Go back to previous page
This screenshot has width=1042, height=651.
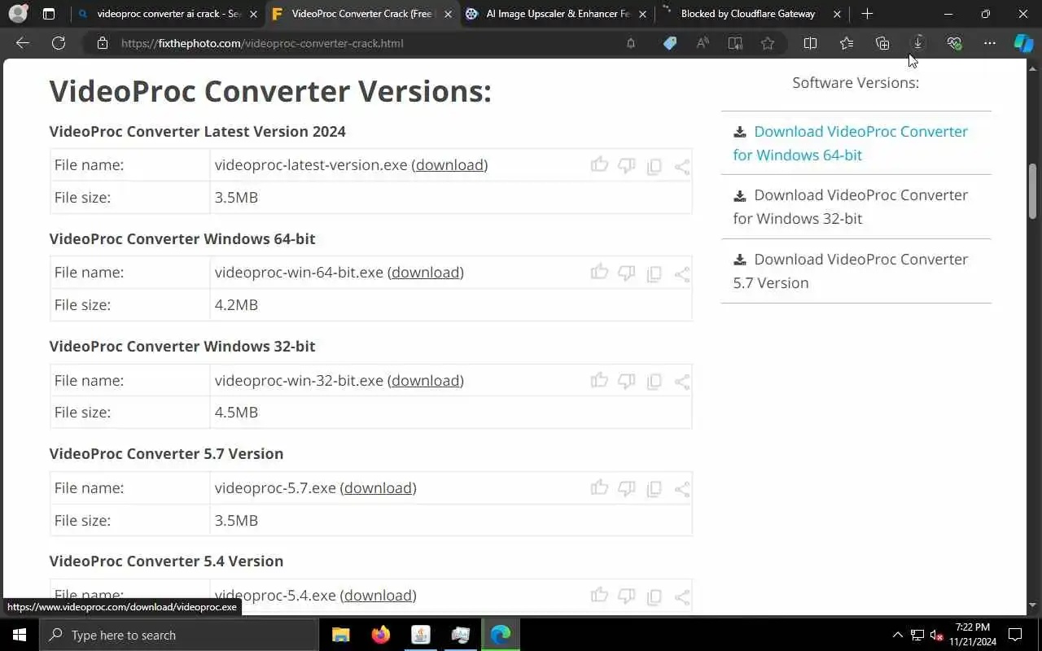23,43
